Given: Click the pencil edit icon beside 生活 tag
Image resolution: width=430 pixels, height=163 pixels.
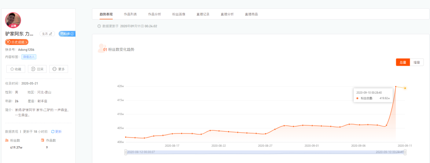Looking at the screenshot, I should (51, 34).
